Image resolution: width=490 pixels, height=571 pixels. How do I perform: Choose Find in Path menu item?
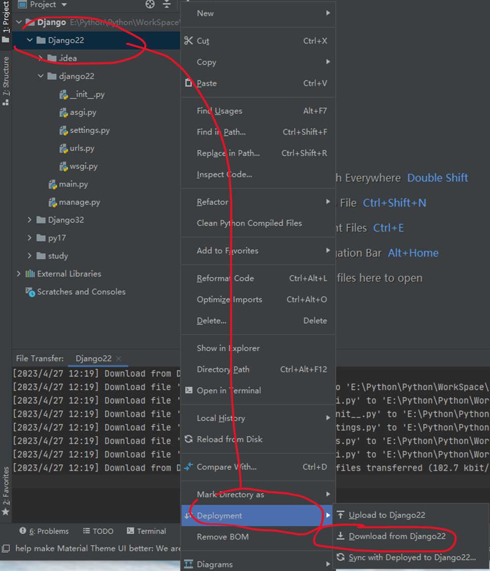258,132
